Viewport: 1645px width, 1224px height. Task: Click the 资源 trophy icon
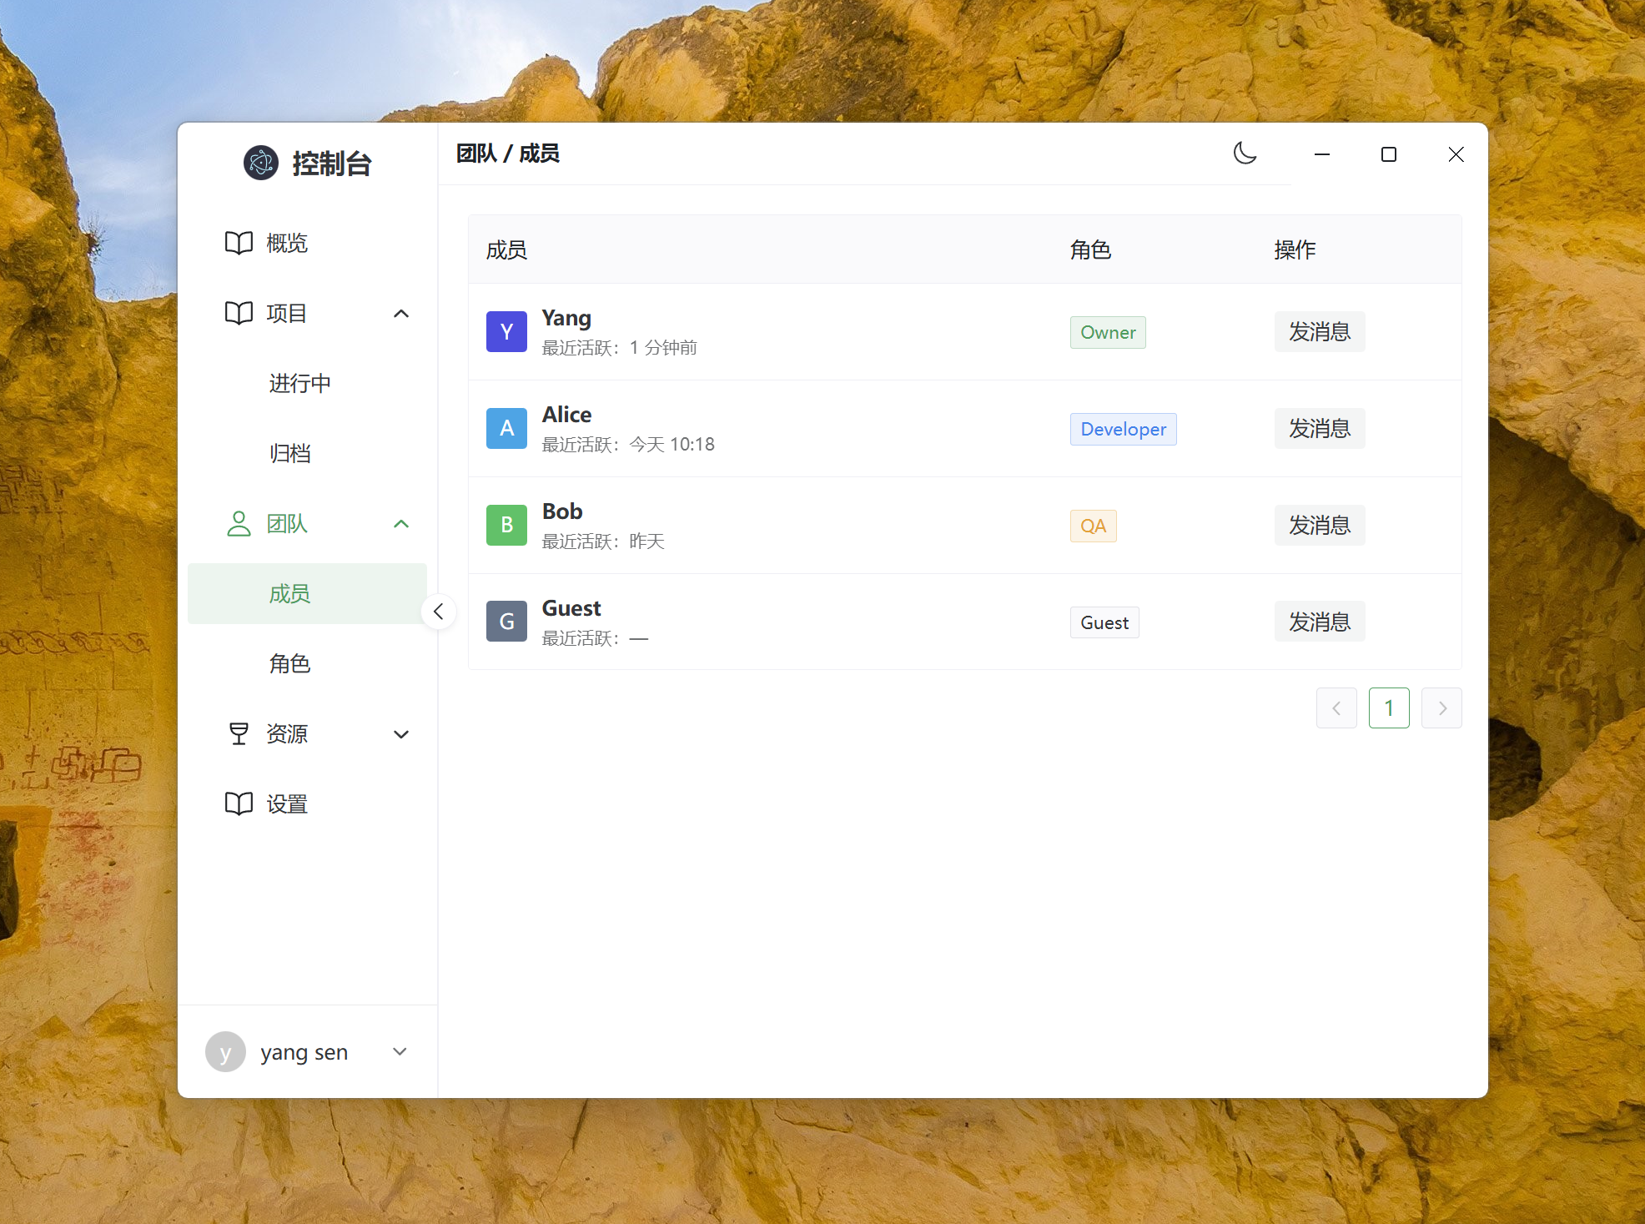click(x=239, y=733)
